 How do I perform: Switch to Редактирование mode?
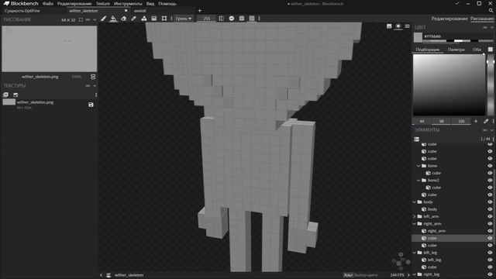pyautogui.click(x=449, y=19)
